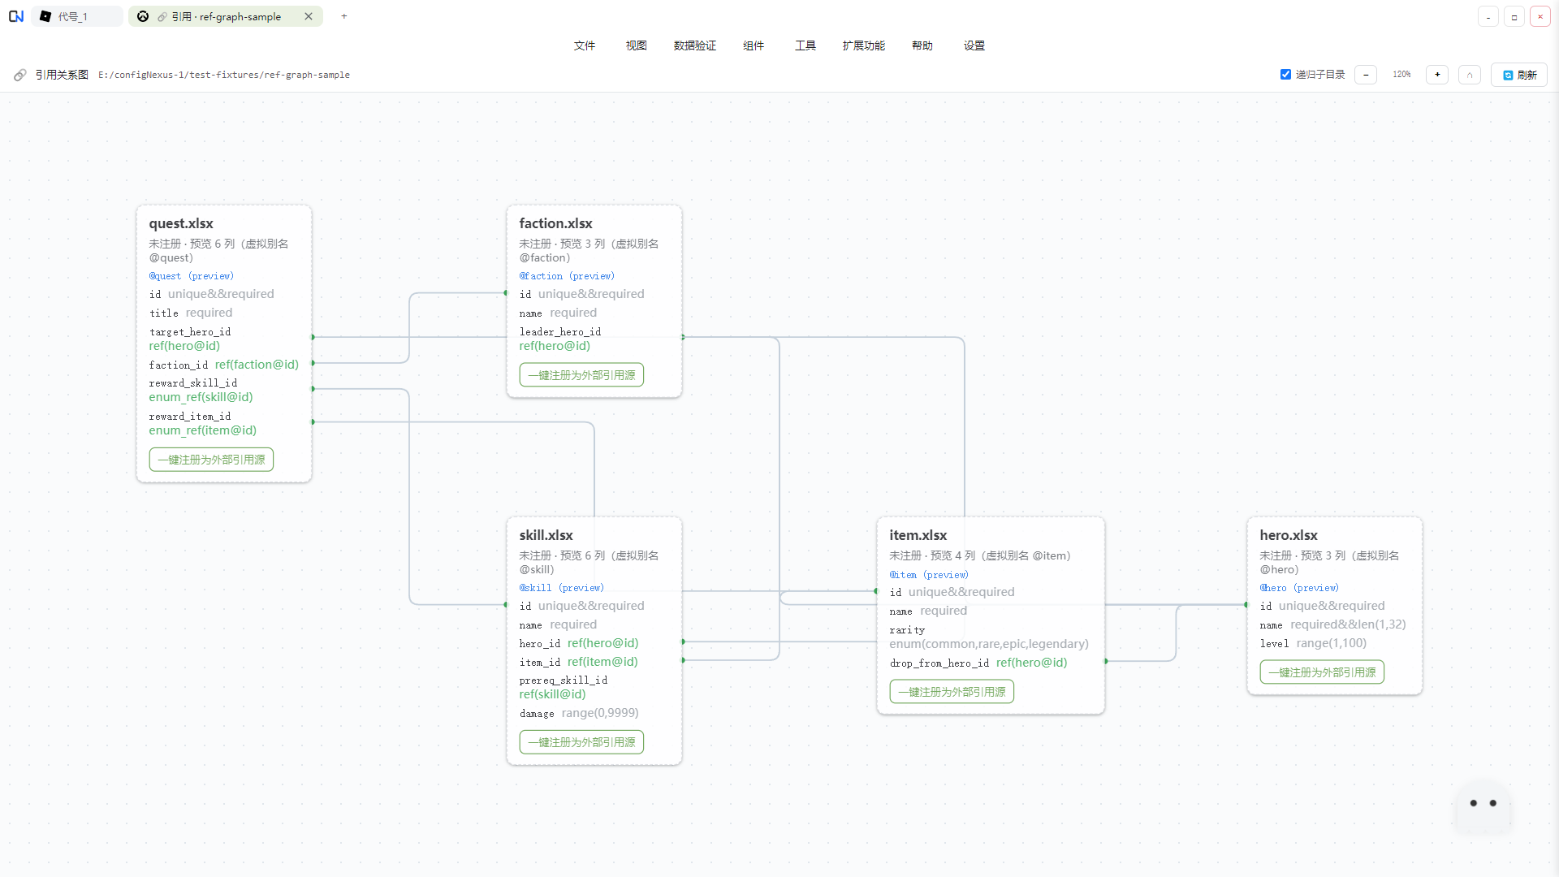The width and height of the screenshot is (1559, 877).
Task: Click the link icon beside 引用关系图
Action: (20, 75)
